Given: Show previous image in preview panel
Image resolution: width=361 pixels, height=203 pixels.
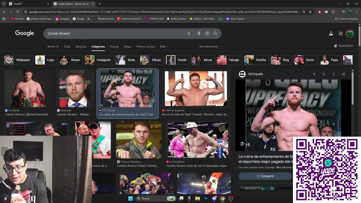Looking at the screenshot, I should pos(314,74).
